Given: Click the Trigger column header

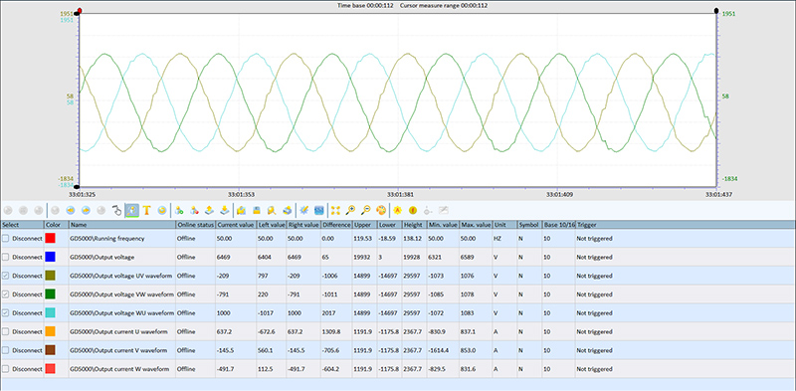Looking at the screenshot, I should tap(686, 225).
